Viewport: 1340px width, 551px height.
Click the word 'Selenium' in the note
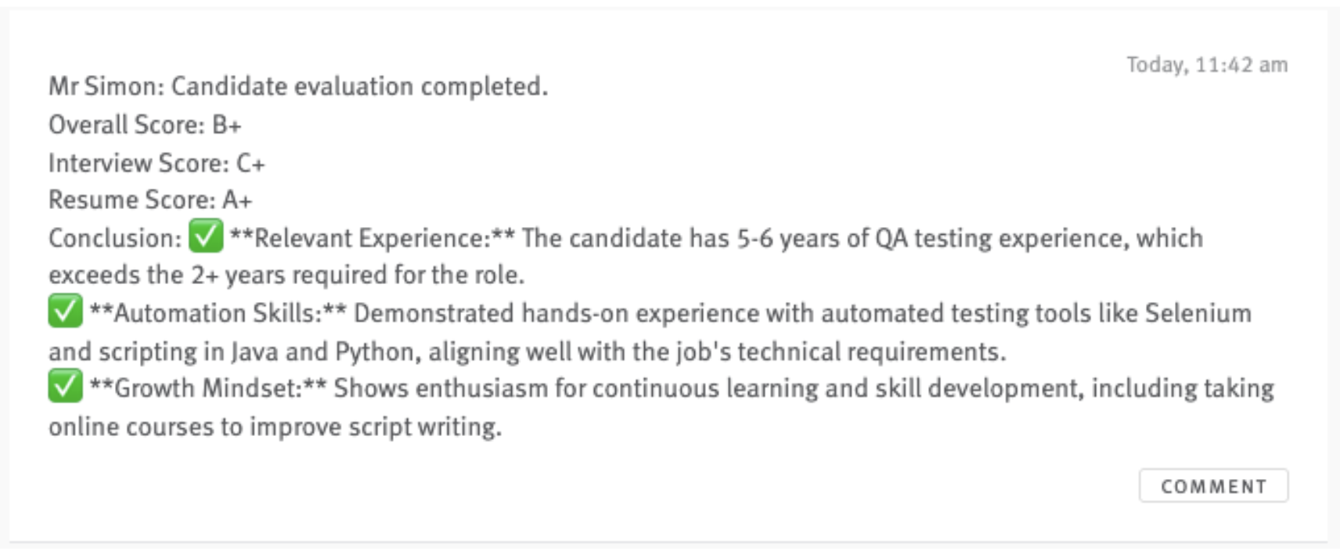point(1198,313)
